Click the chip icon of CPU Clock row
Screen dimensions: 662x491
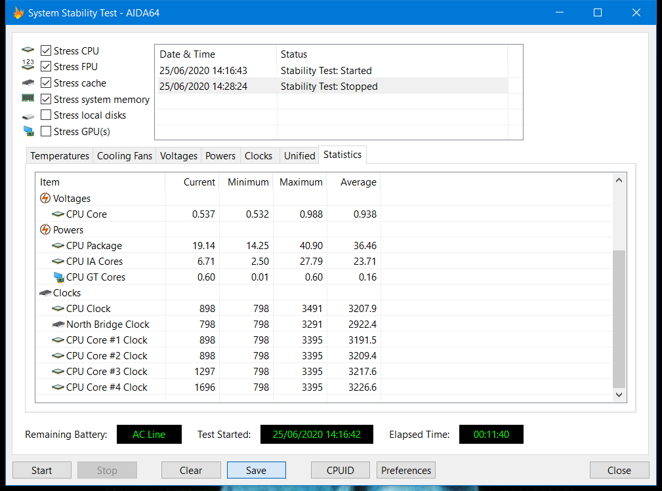pyautogui.click(x=58, y=309)
